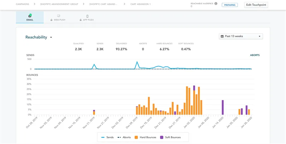Click the Edit Touchpoint button
Screen dimensions: 286x144
(x=256, y=5)
